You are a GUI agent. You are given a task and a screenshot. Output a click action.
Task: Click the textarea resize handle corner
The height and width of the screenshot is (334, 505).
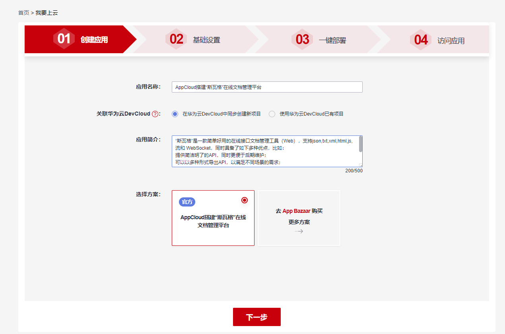pos(361,165)
